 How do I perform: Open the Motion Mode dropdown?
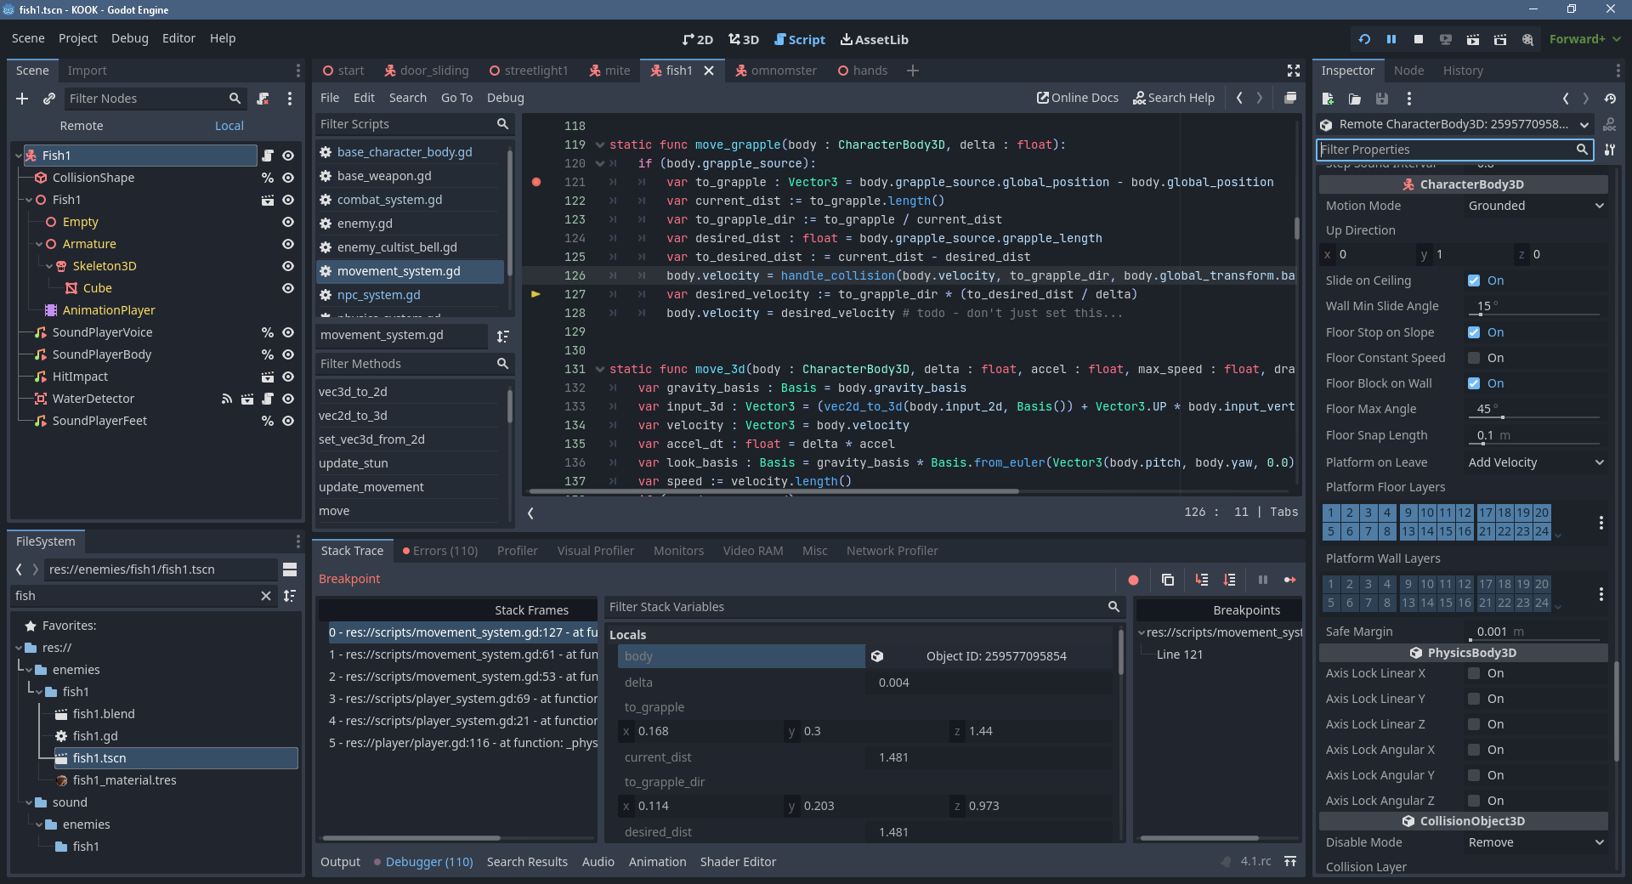[1534, 206]
